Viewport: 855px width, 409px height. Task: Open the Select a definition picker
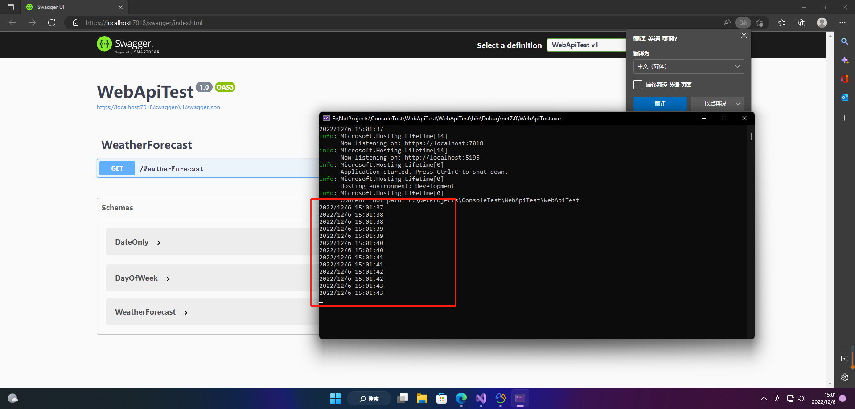(587, 45)
